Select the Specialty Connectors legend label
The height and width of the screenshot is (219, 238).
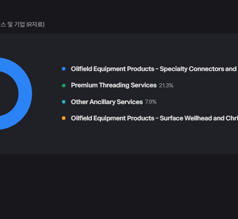[x=154, y=69]
